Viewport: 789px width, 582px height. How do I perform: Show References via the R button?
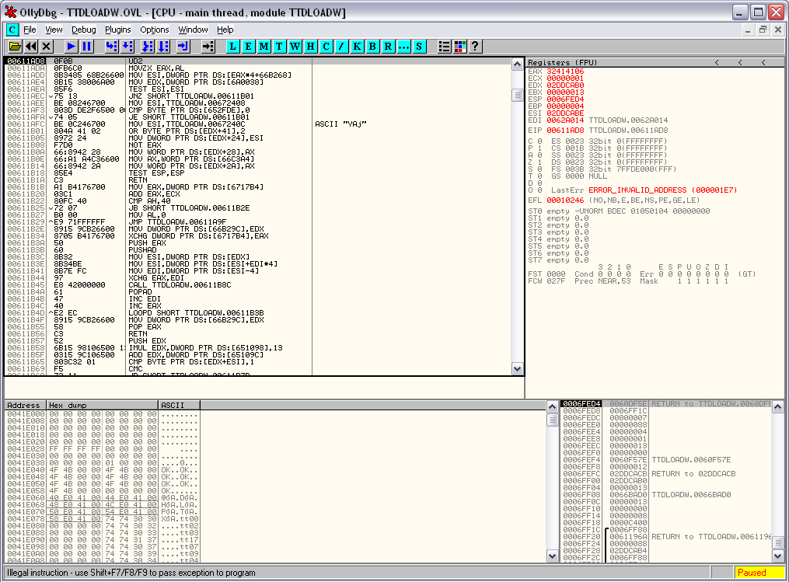[389, 47]
